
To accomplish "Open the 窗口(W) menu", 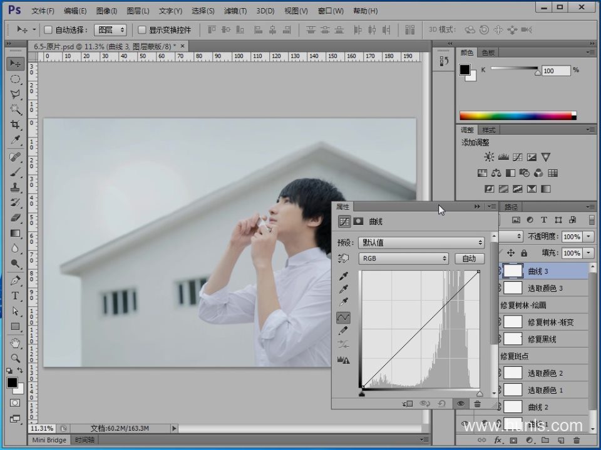I will [331, 11].
